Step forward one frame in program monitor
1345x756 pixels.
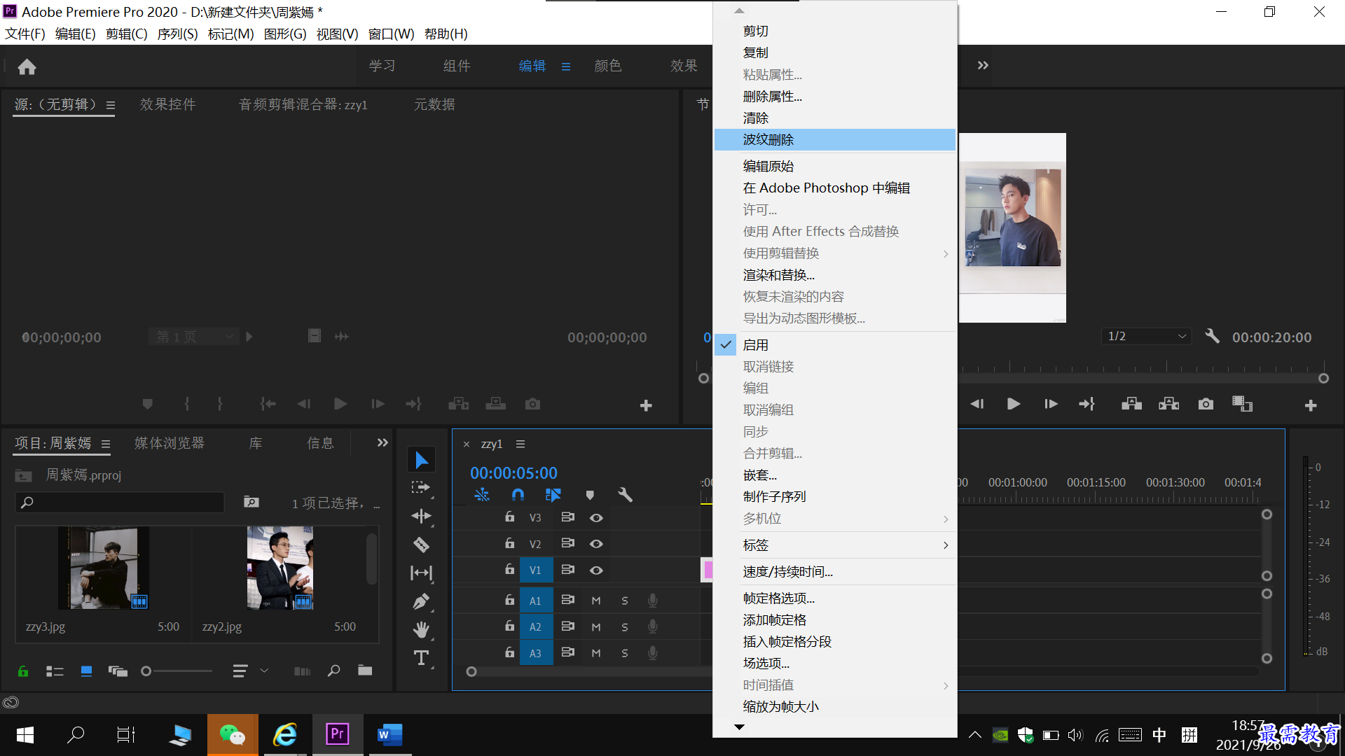coord(1051,404)
